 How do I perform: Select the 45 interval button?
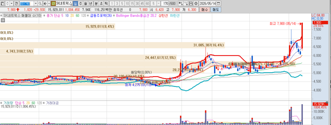[x=142, y=4]
